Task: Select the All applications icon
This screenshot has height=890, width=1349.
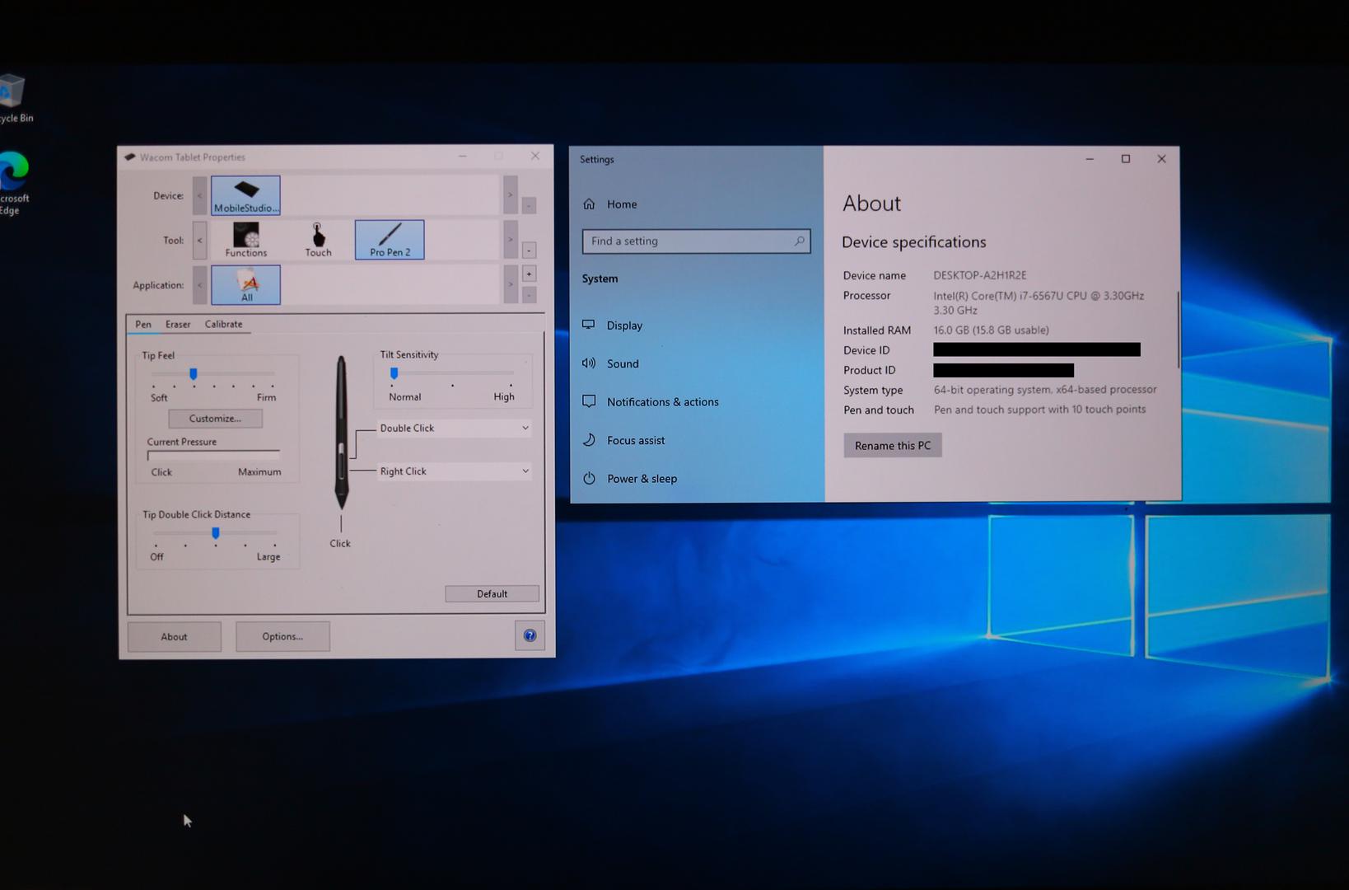Action: point(245,285)
